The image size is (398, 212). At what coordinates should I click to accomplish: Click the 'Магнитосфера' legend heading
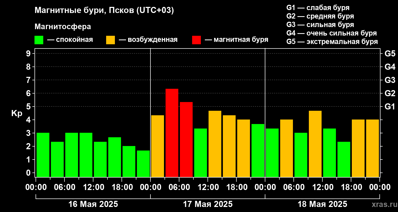tap(63, 27)
